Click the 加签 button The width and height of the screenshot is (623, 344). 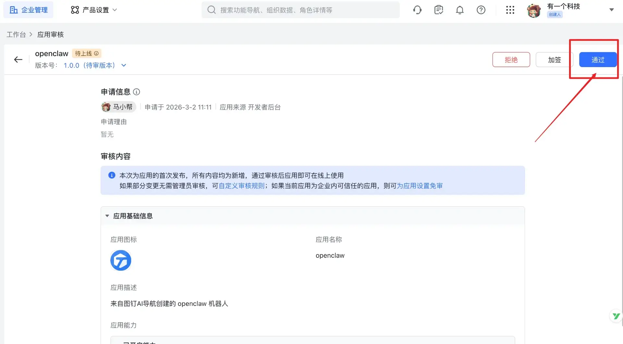[x=554, y=60]
